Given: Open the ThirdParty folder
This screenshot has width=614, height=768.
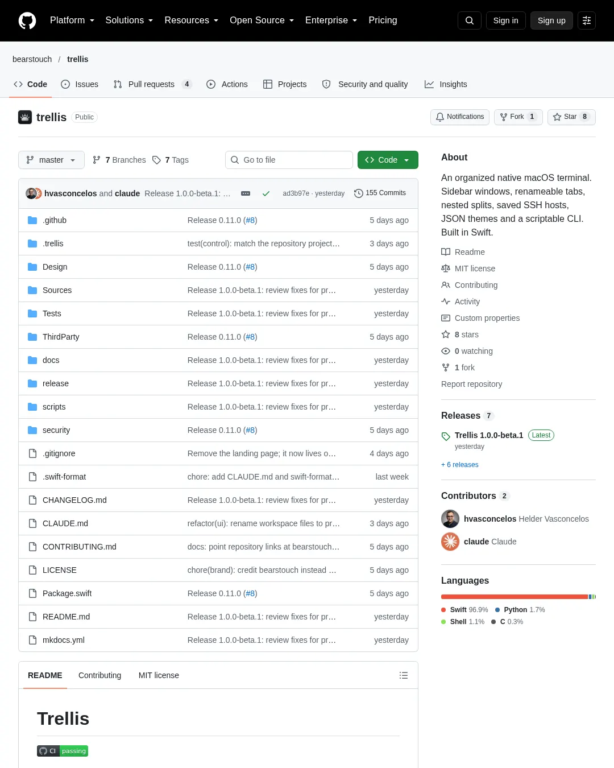Looking at the screenshot, I should click(x=61, y=337).
